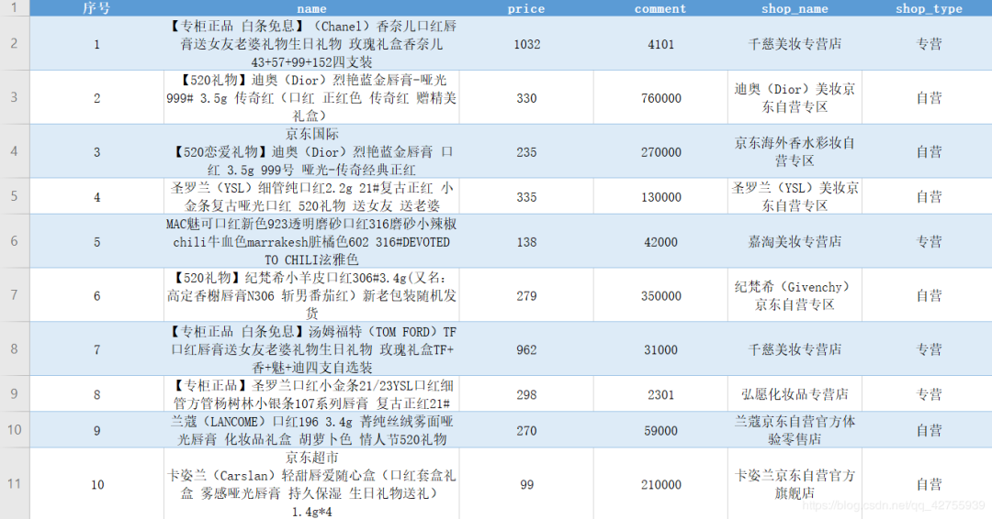Click shop cell 嘉淘美妆专营店

click(795, 241)
